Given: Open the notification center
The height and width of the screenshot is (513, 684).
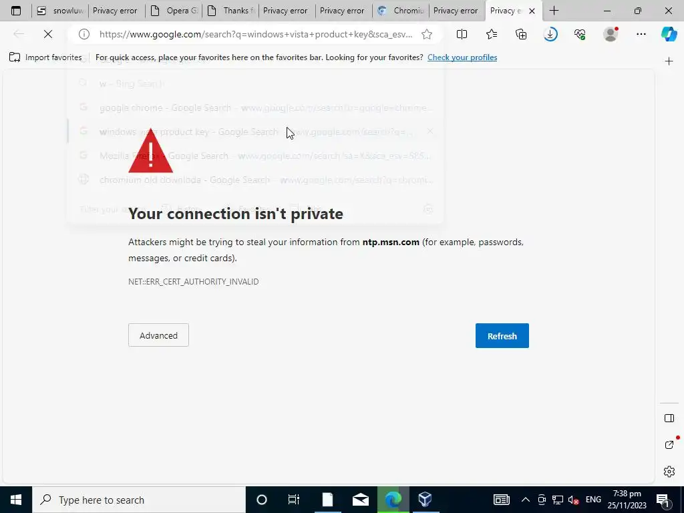Looking at the screenshot, I should pos(663,500).
